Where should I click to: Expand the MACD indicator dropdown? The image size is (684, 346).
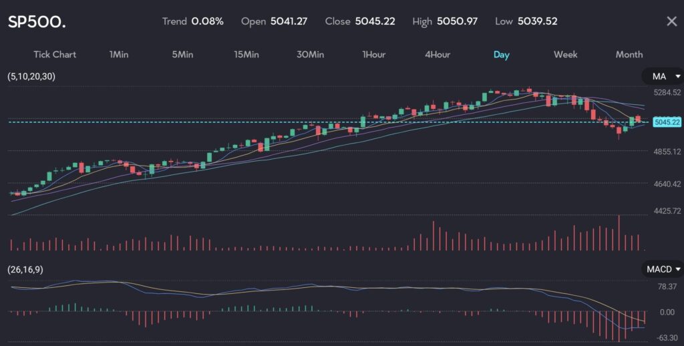click(663, 269)
